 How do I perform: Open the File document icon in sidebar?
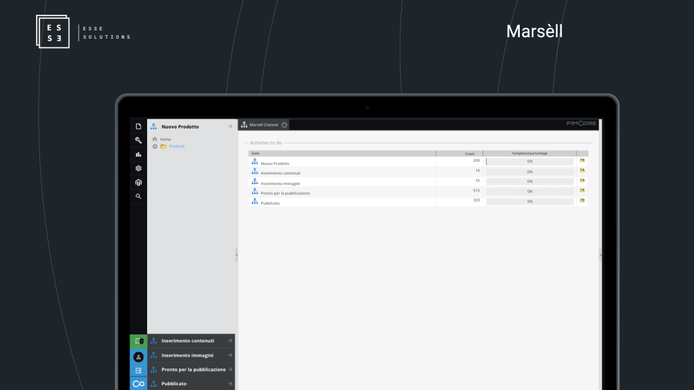[x=138, y=127]
